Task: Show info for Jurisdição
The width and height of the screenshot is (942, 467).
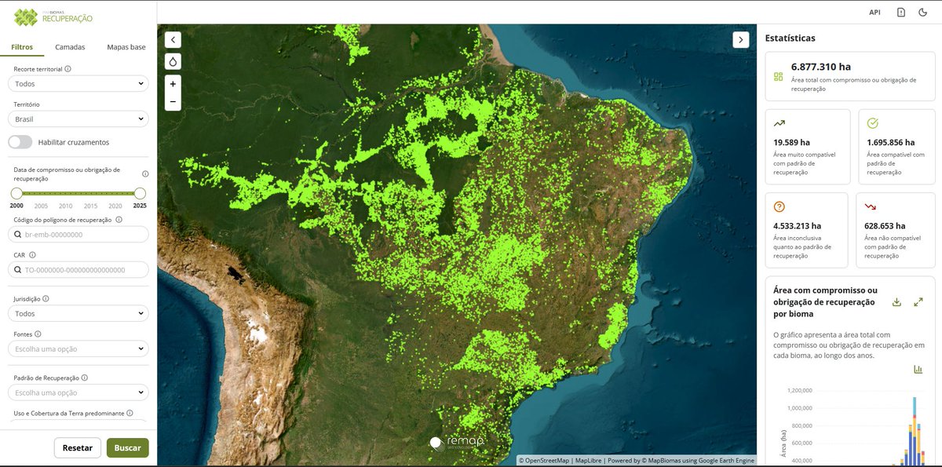Action: (46, 299)
